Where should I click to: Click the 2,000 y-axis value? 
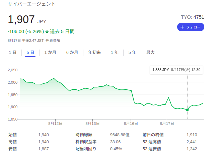click(x=13, y=82)
